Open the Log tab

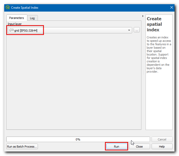coord(32,18)
